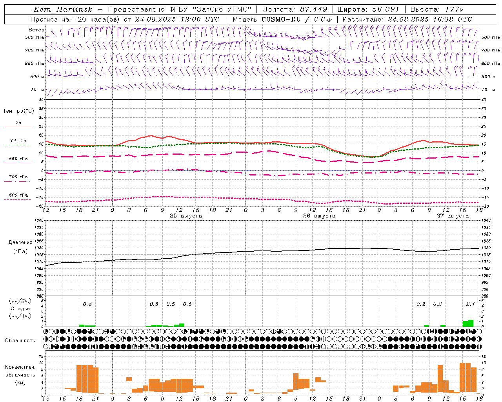Click the 'Осадки' precipitation label
502x402 pixels.
(20, 309)
